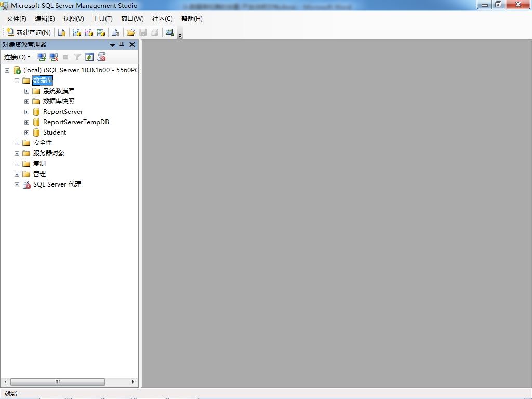The image size is (532, 399).
Task: Select the 服务器对象 tree item
Action: point(49,153)
